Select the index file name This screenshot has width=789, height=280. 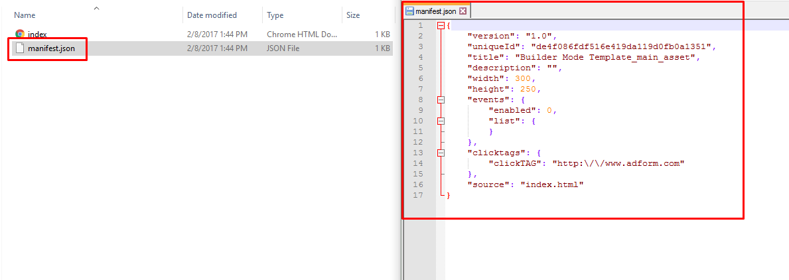pos(38,35)
